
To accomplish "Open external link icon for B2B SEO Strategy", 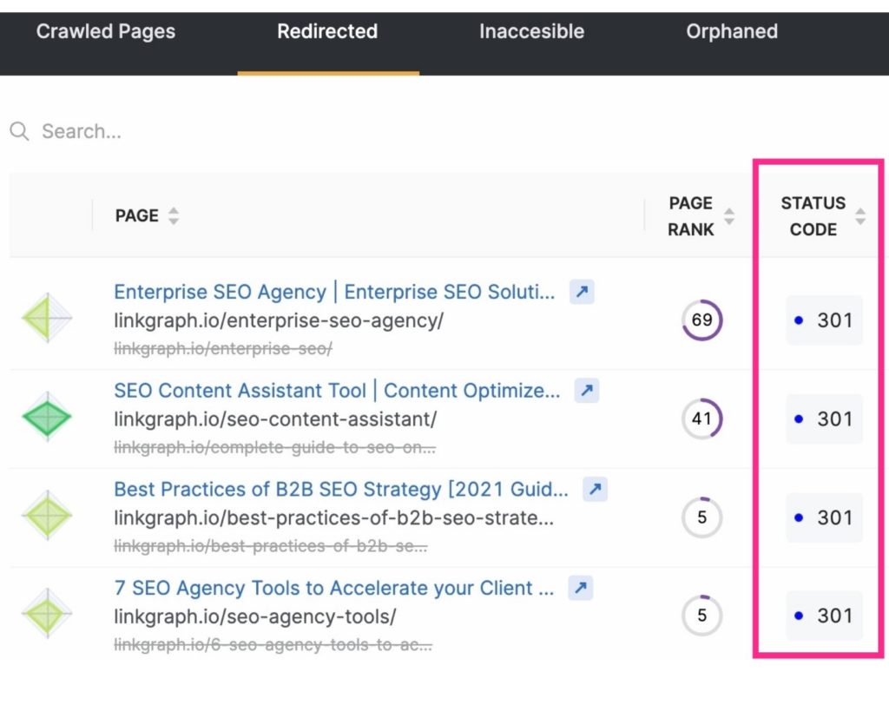I will point(595,490).
